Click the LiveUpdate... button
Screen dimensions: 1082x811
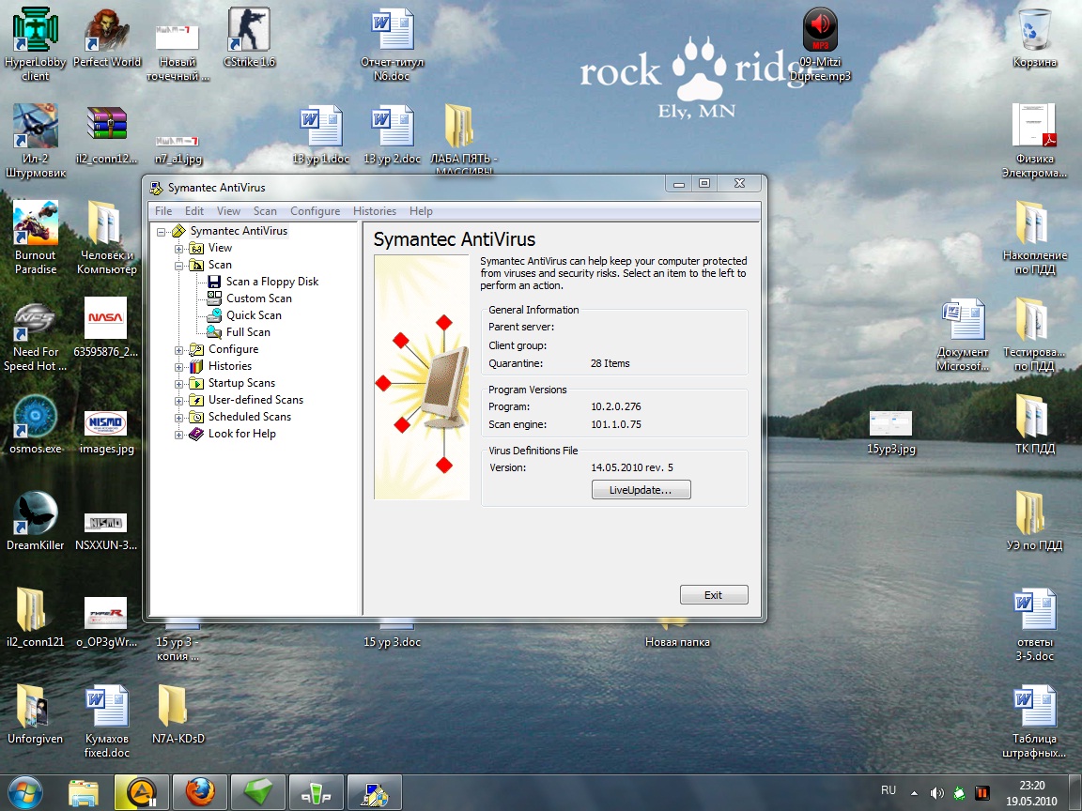coord(641,490)
